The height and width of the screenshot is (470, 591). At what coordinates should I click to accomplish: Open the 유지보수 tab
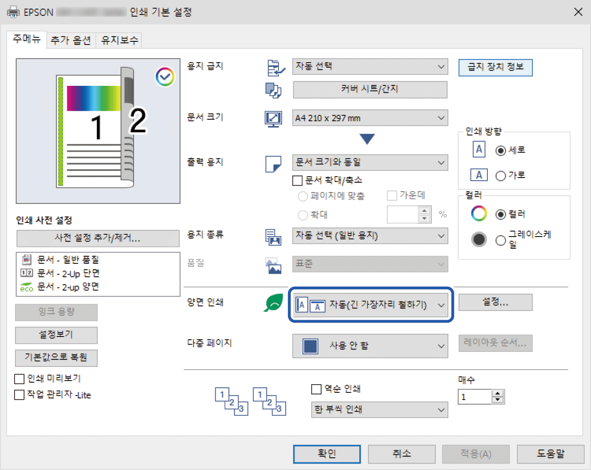coord(119,40)
